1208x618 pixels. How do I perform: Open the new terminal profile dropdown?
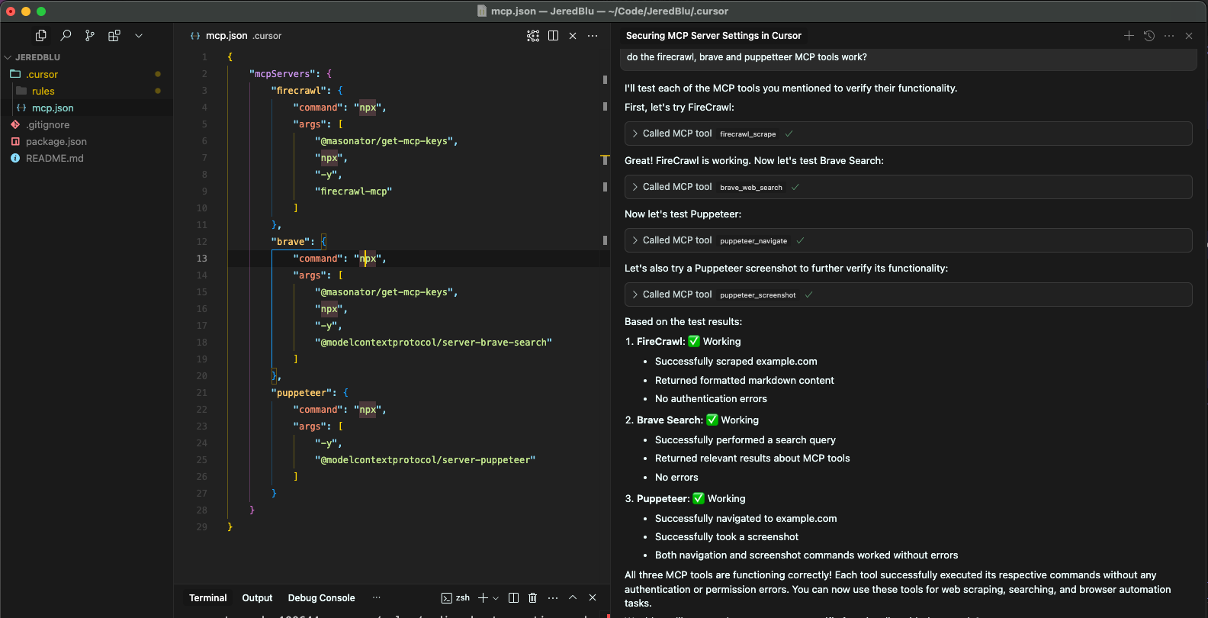coord(496,598)
